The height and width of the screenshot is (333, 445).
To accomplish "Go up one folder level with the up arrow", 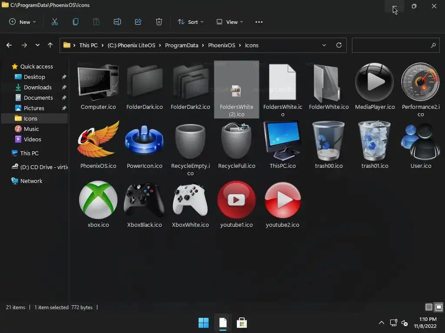I will [x=50, y=45].
